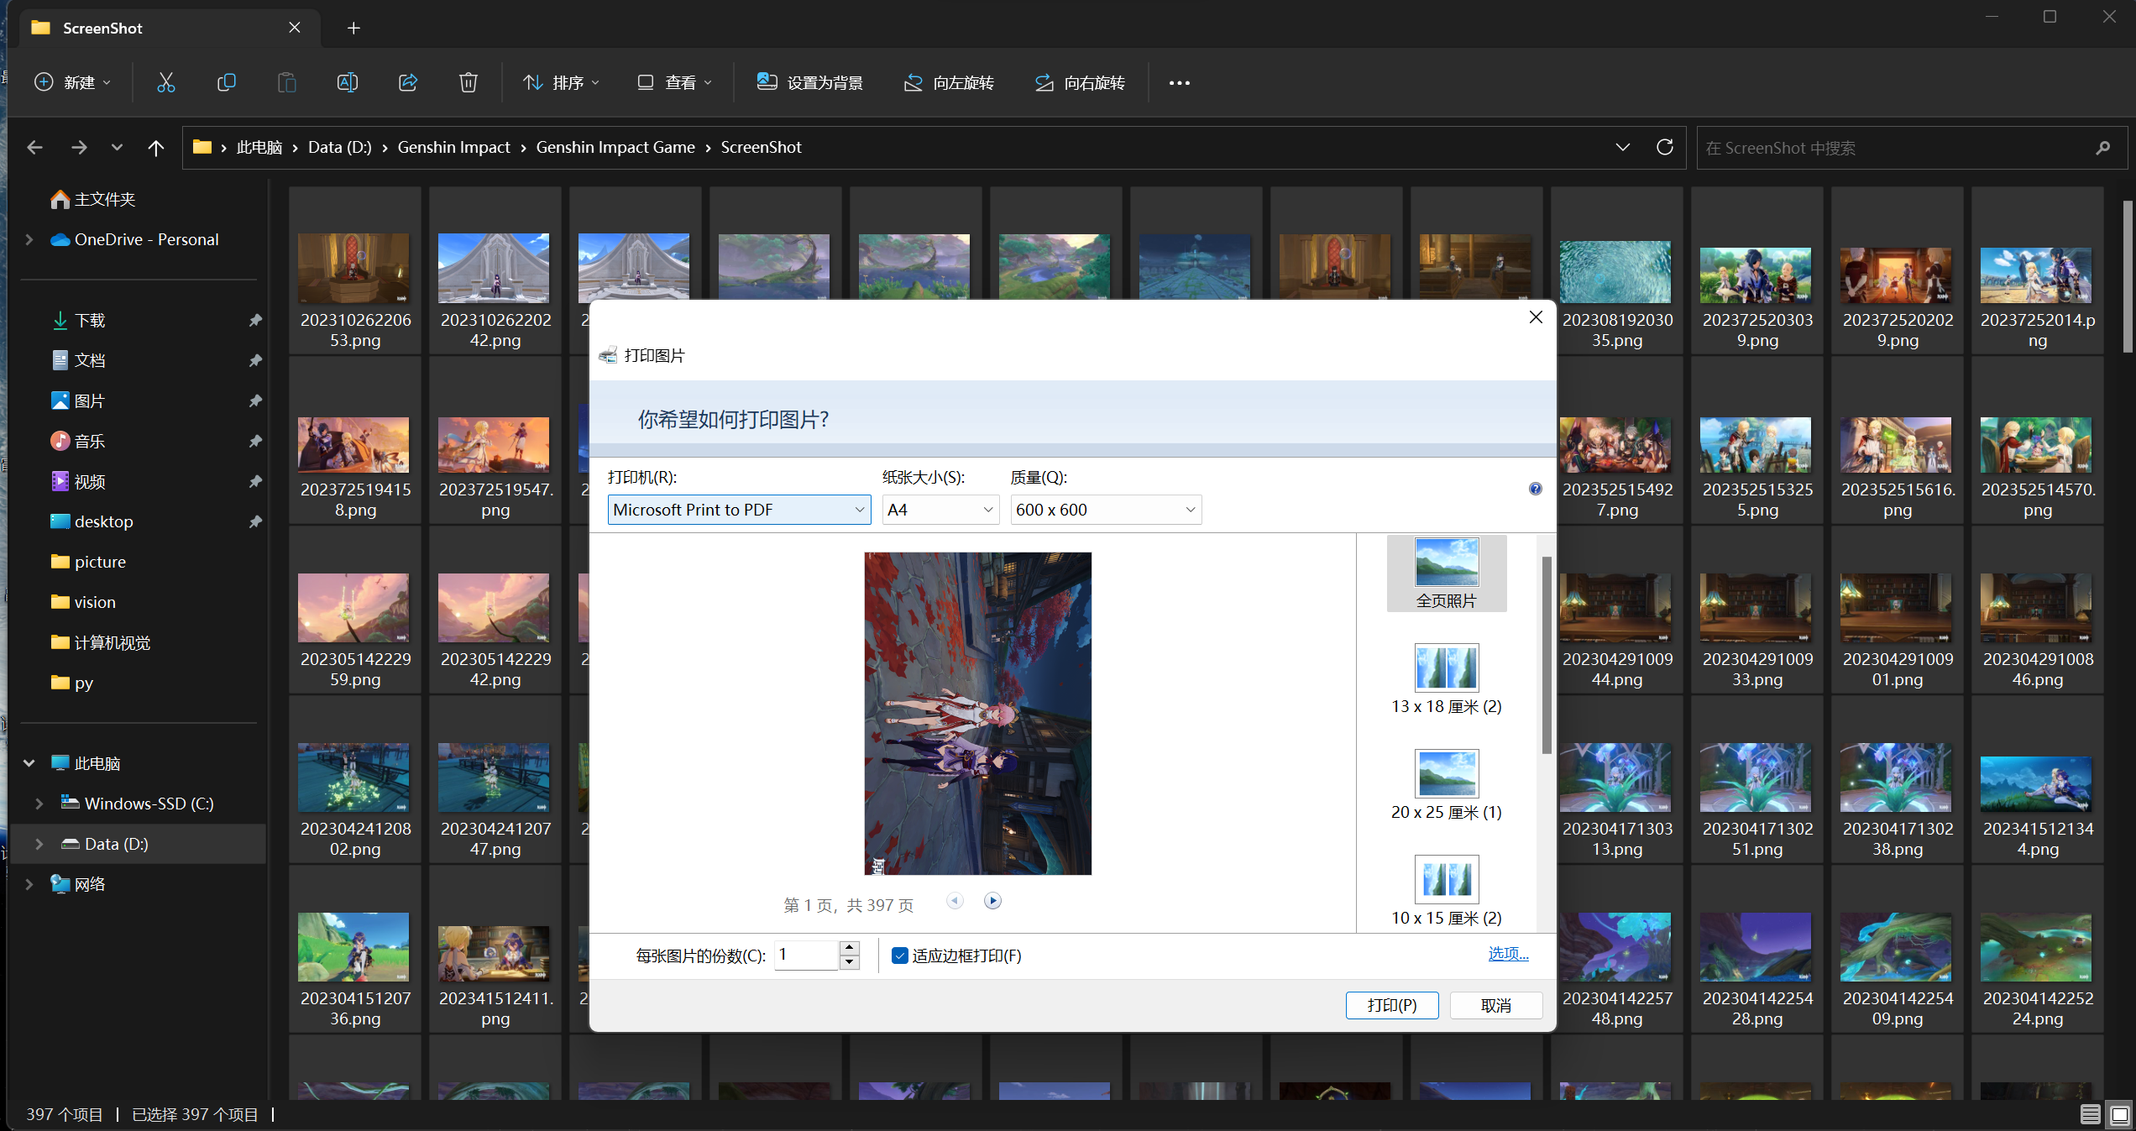Open the '查看' view menu in toolbar
The height and width of the screenshot is (1131, 2136).
click(x=679, y=83)
